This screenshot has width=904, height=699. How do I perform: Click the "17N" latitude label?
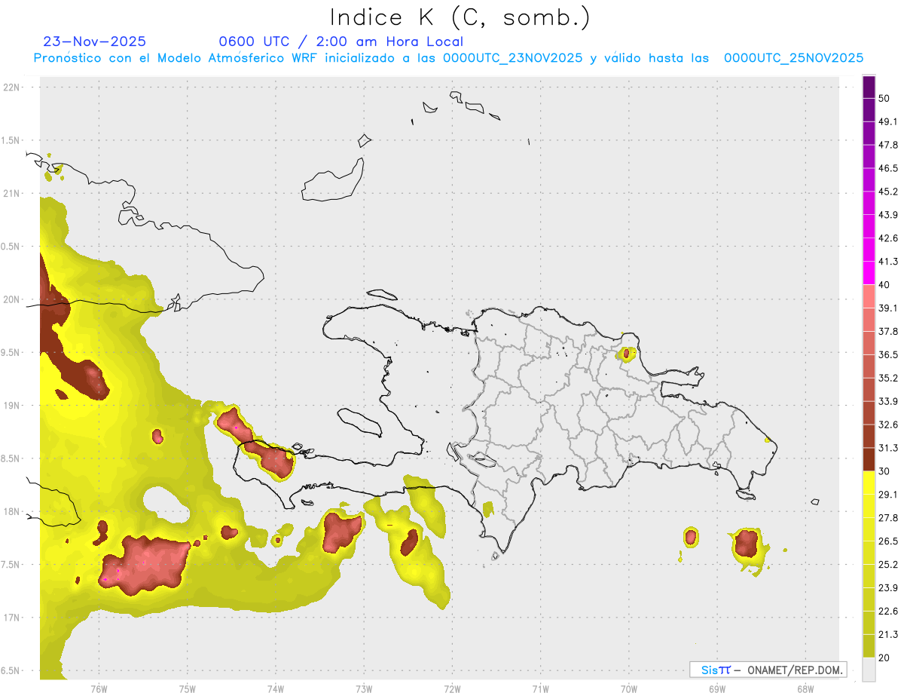coord(11,618)
